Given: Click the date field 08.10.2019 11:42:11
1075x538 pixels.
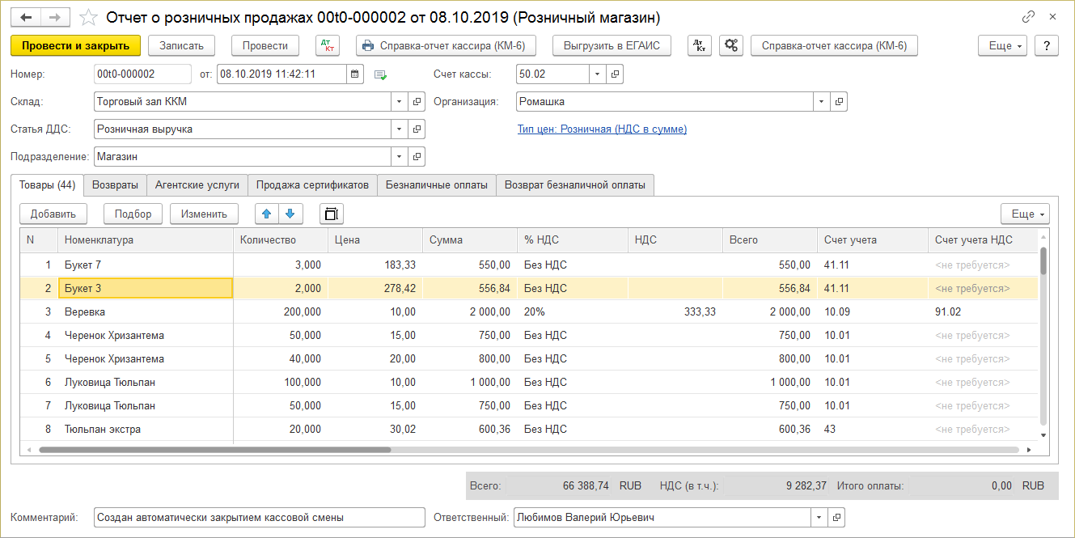Looking at the screenshot, I should (281, 74).
